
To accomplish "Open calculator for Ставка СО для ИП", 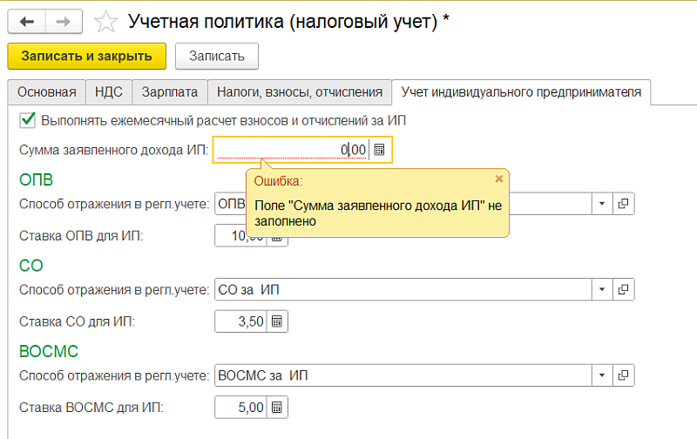I will [277, 321].
